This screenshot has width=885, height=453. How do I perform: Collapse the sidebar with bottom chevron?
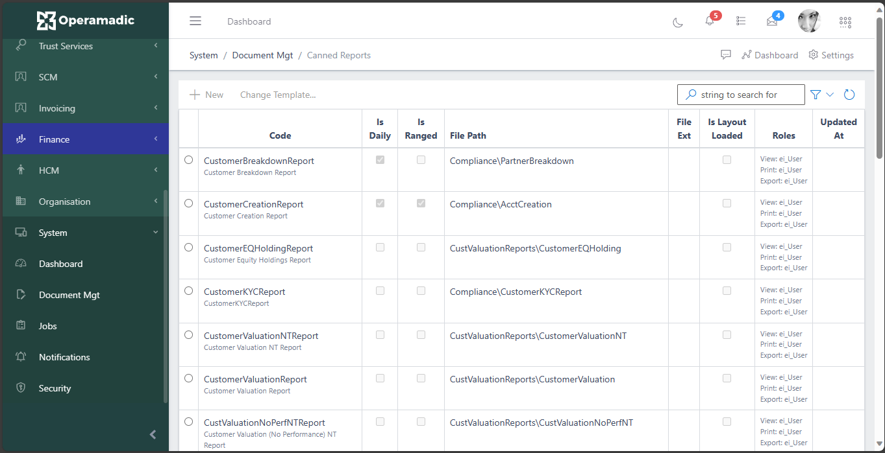153,435
